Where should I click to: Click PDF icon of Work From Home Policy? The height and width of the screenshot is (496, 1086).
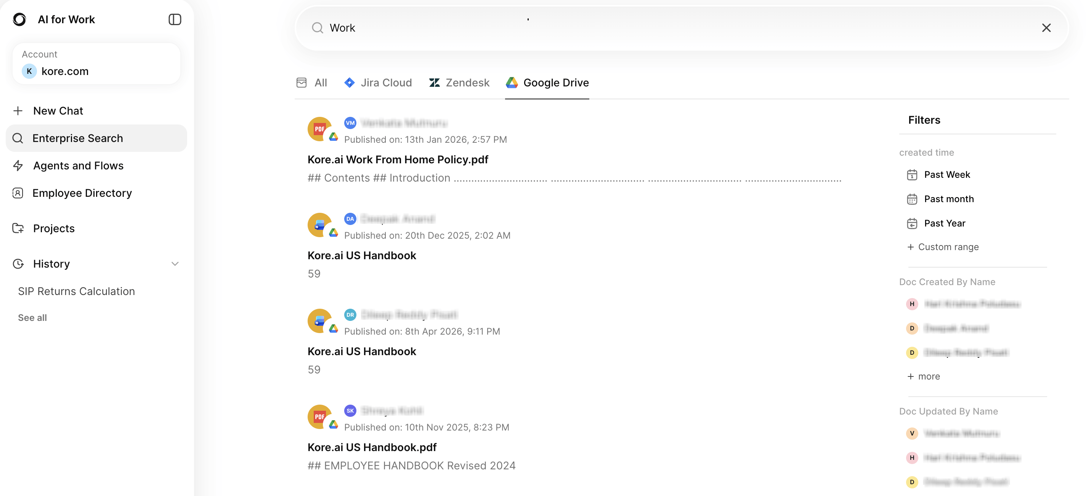tap(319, 129)
